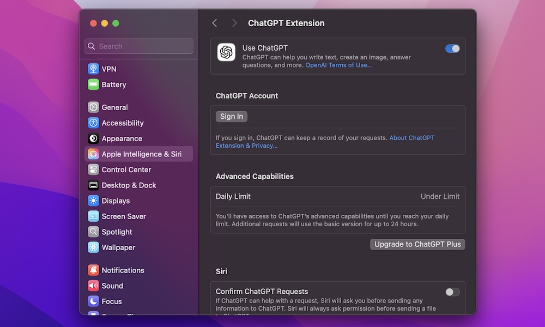Select Wallpaper in the sidebar
The height and width of the screenshot is (327, 545).
118,247
